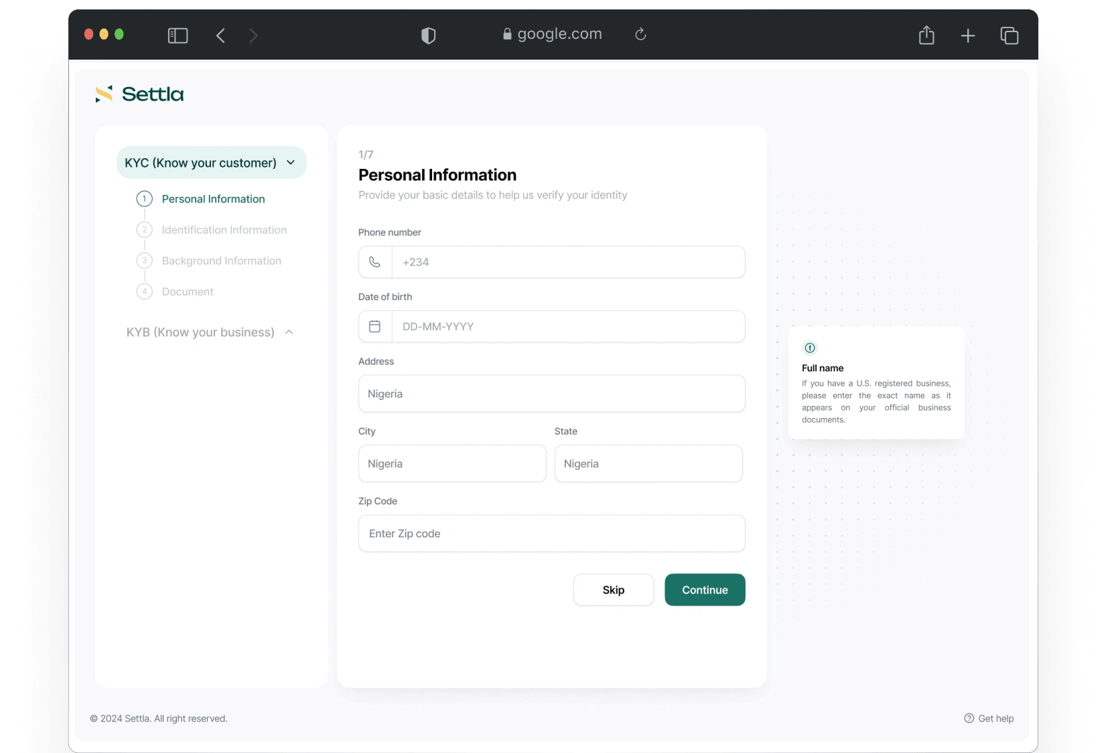Show tab overview icon
Screen dimensions: 1106x753
click(1010, 36)
